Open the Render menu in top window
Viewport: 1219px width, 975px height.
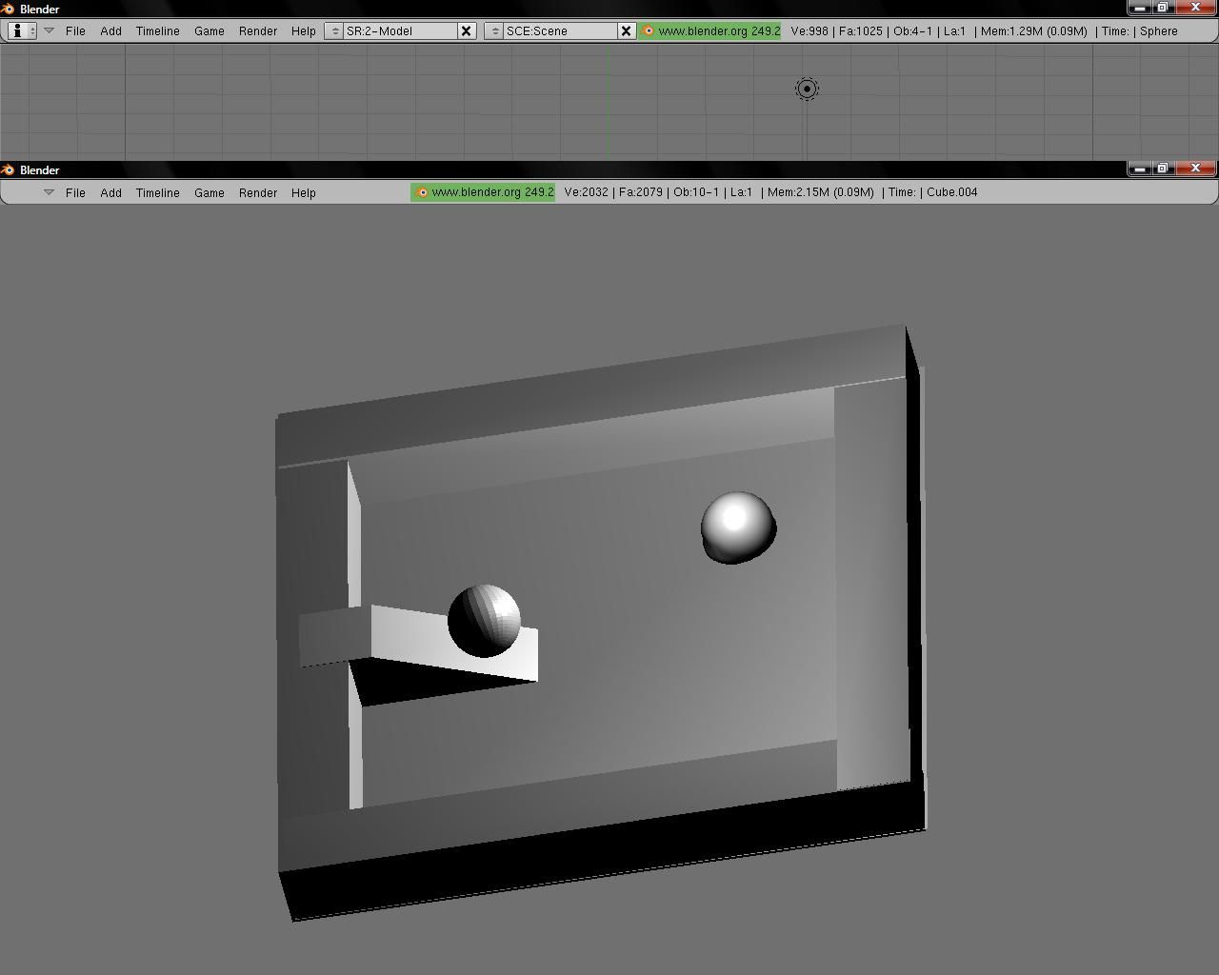point(257,30)
